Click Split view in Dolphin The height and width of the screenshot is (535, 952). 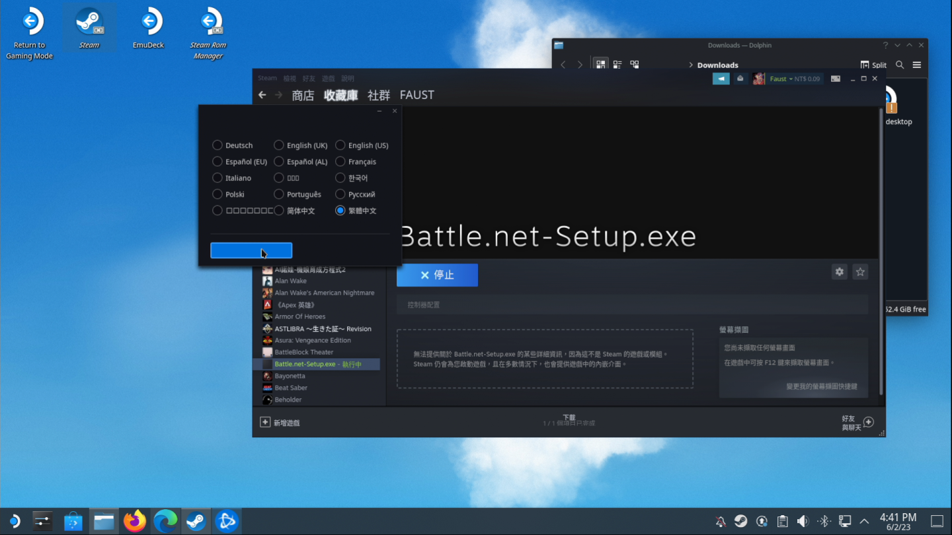click(873, 65)
